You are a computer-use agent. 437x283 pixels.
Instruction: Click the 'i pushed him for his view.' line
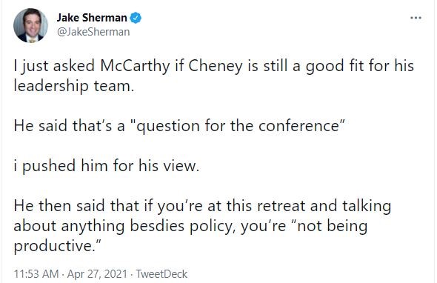point(107,166)
